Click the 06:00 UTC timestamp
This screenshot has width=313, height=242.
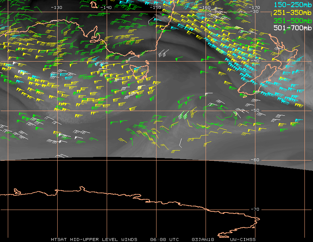point(164,240)
